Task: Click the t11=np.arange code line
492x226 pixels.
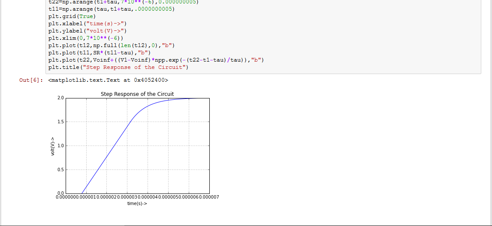Action: tap(111, 9)
